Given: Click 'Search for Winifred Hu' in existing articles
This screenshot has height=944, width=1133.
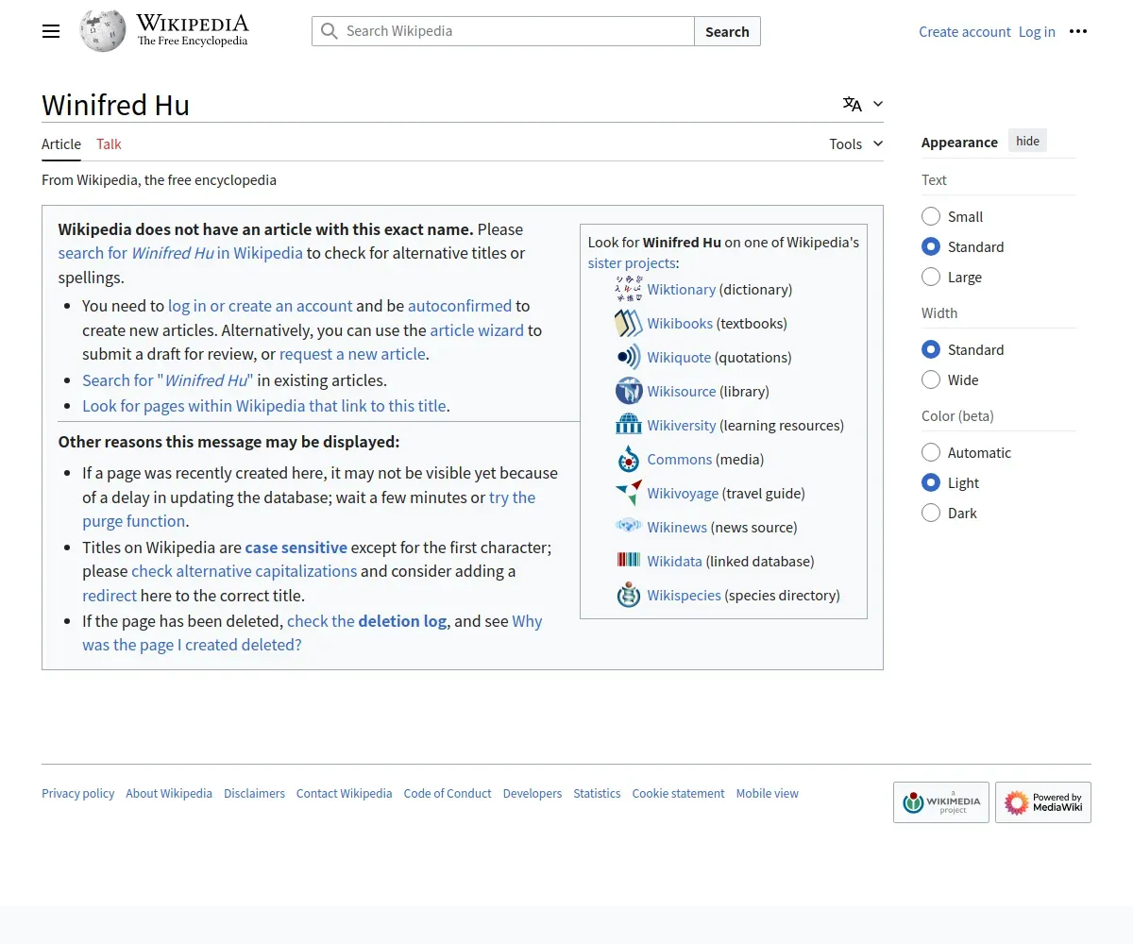Looking at the screenshot, I should (168, 380).
